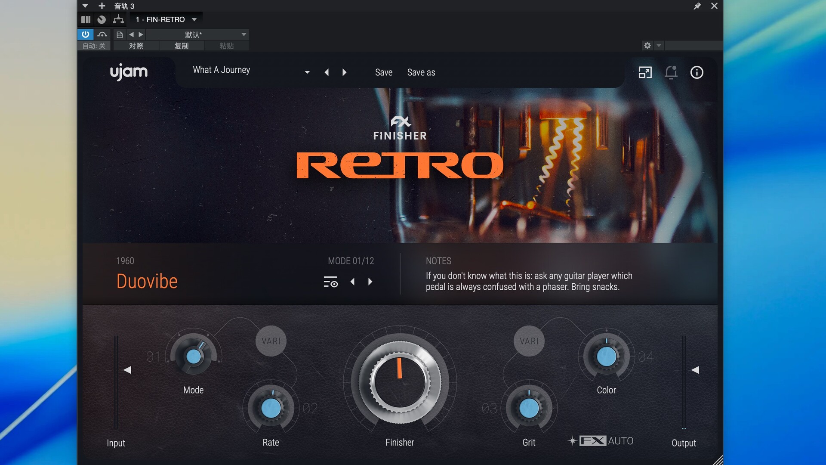Click the automation curve icon
The image size is (826, 465).
point(102,34)
